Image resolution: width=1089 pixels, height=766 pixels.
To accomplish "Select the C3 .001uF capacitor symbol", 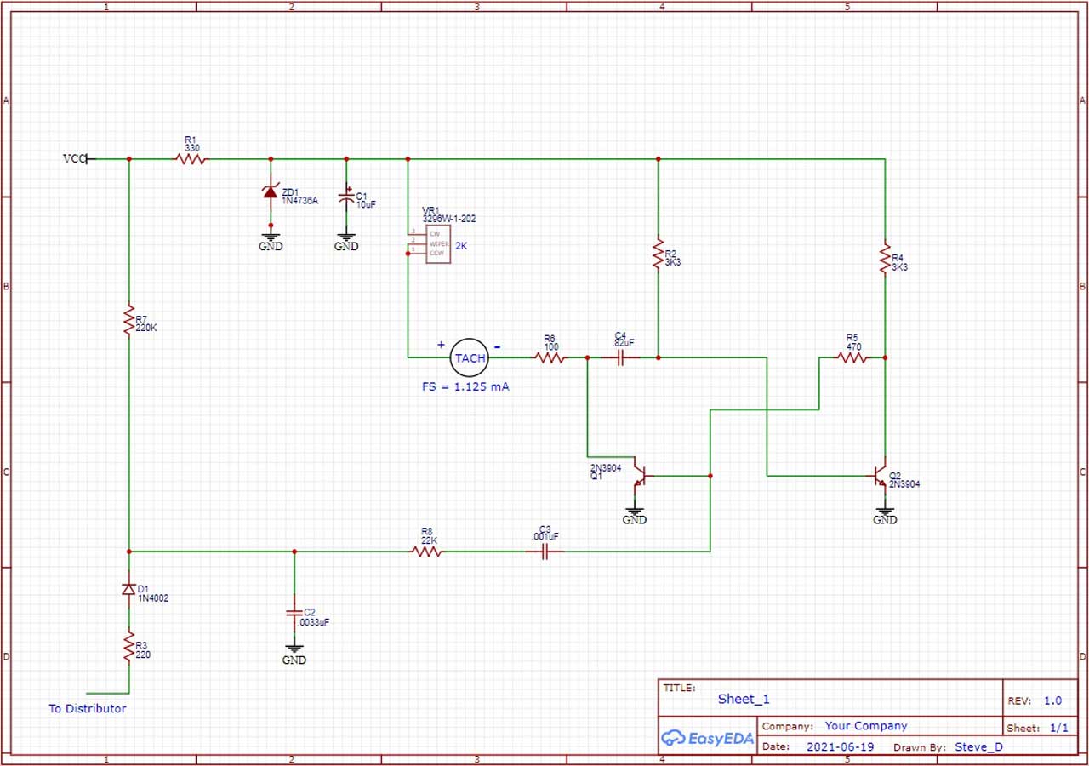I will tap(545, 552).
